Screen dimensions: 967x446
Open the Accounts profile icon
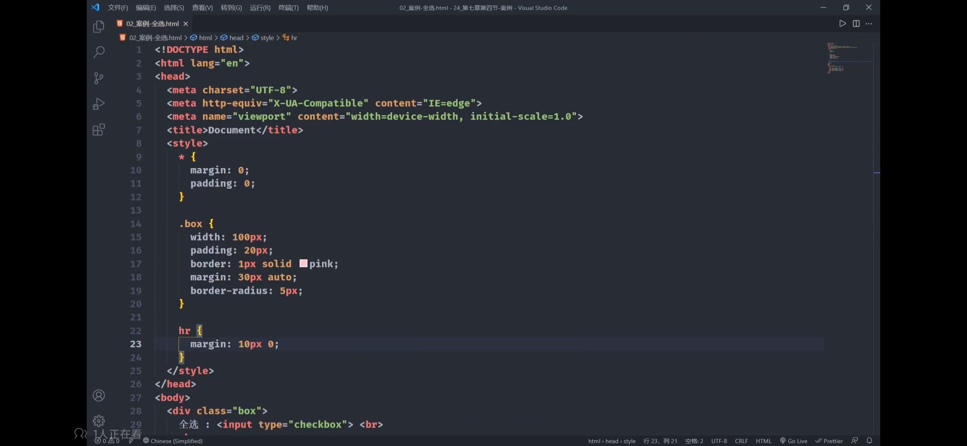[99, 396]
